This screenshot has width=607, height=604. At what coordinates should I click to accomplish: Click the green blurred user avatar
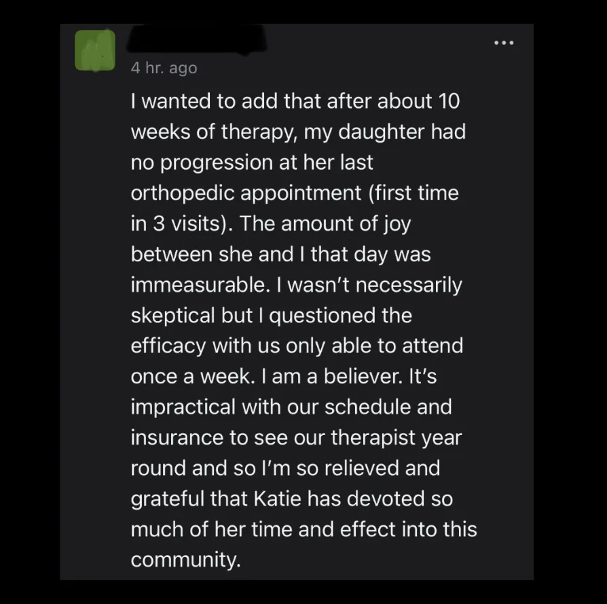[95, 50]
